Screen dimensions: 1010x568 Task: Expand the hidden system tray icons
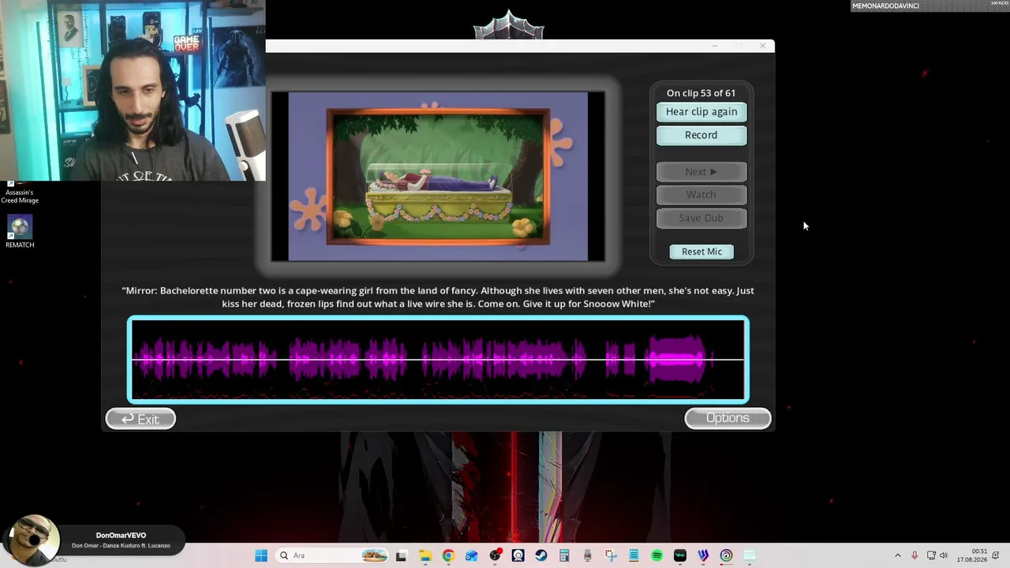point(897,555)
